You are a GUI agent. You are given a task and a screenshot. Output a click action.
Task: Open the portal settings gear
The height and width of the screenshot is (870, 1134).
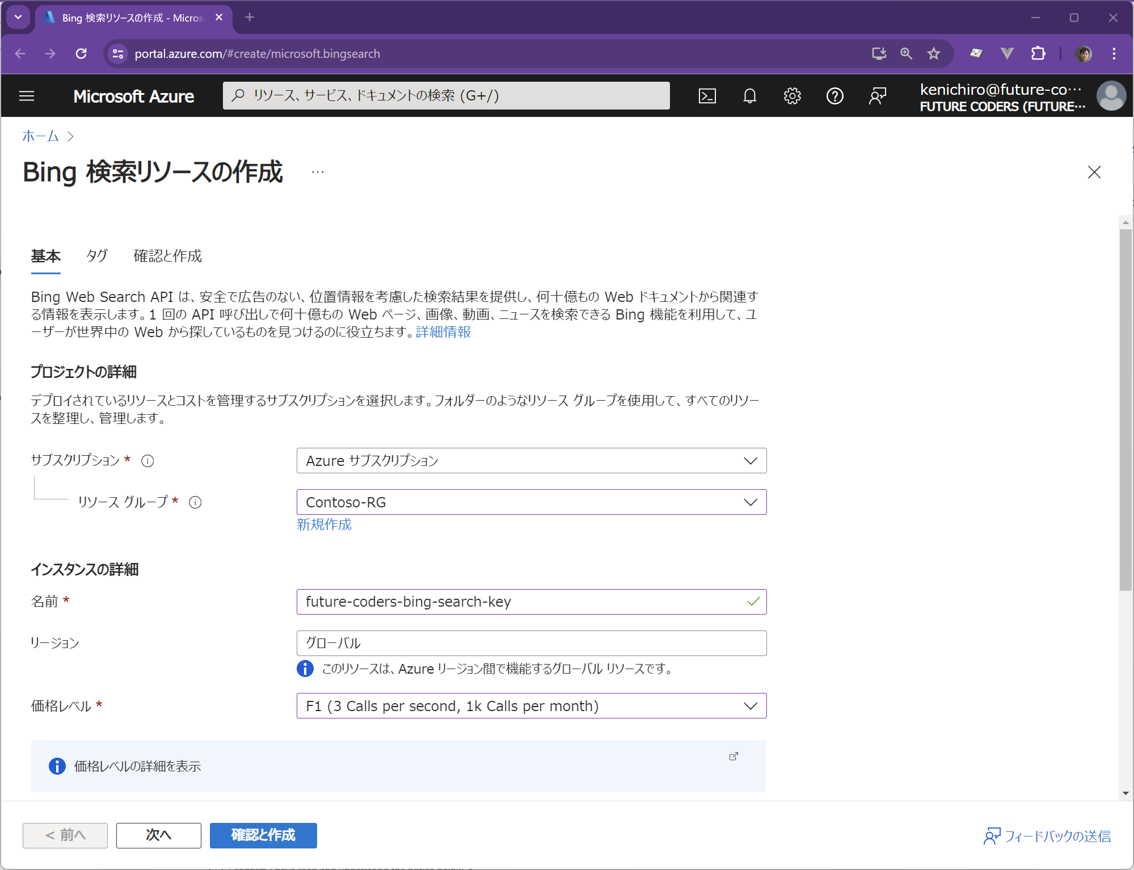[x=792, y=96]
